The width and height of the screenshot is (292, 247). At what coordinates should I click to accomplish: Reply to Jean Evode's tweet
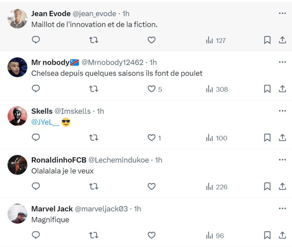click(36, 40)
